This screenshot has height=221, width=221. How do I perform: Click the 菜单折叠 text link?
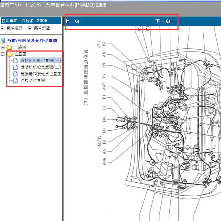coord(42,28)
